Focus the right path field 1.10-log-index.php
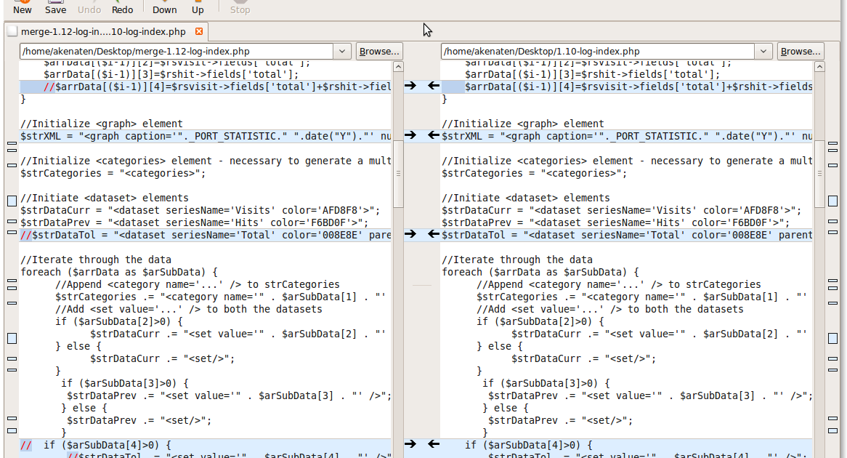The image size is (847, 458). click(x=598, y=52)
